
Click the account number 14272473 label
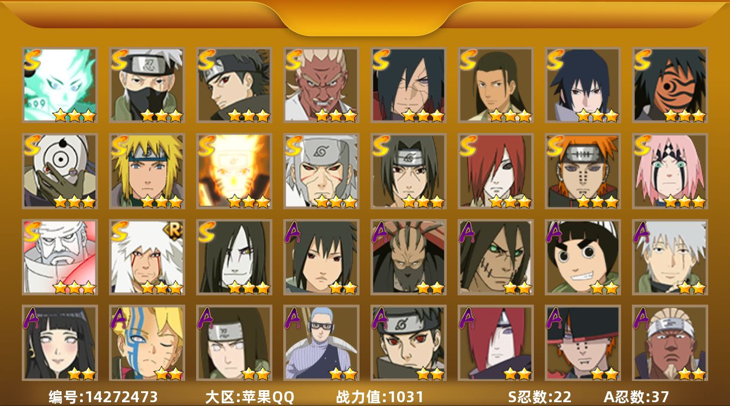pos(104,397)
